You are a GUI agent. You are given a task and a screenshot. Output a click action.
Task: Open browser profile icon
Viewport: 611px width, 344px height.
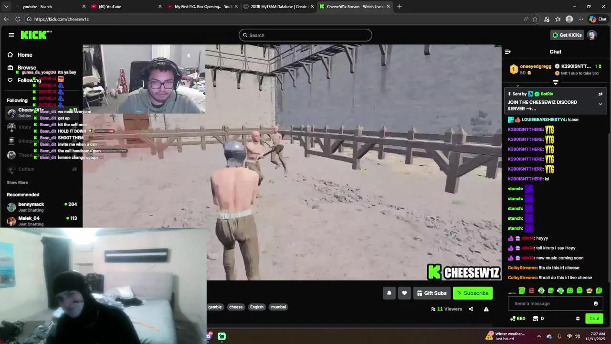[569, 19]
